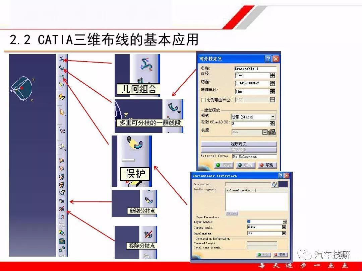Screen dimensions: 362x271
Task: Click the yellow-green marker icon in the vertical toolbar
Action: pyautogui.click(x=61, y=233)
